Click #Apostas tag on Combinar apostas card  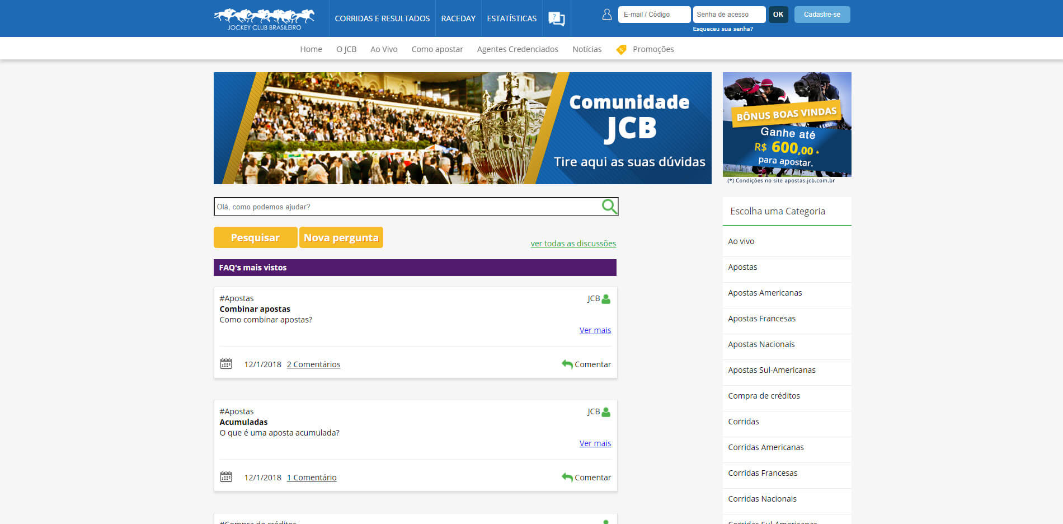tap(237, 298)
